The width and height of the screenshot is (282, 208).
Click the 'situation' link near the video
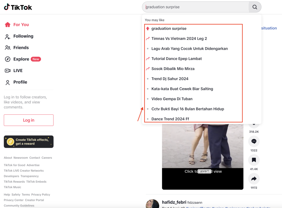269,28
